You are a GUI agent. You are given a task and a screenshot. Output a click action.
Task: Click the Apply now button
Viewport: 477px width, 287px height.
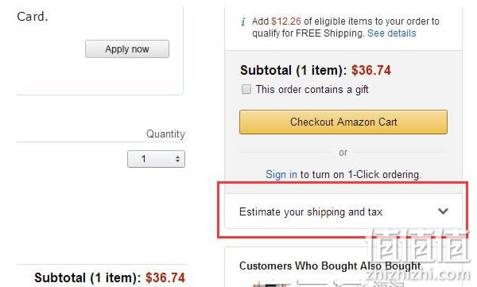pos(127,48)
